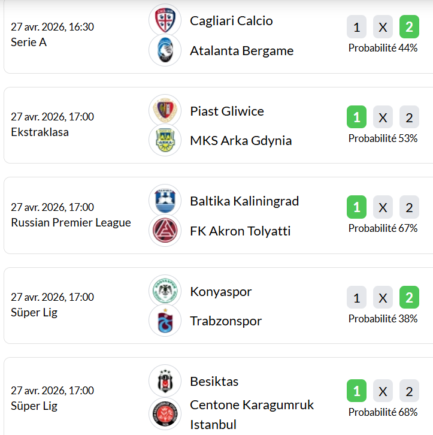Image resolution: width=433 pixels, height=435 pixels.
Task: Choose highlighted outcome 2 for Cagliari match
Action: (x=409, y=28)
